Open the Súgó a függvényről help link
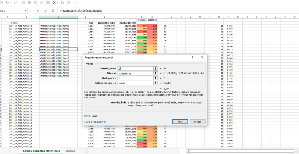 point(95,122)
